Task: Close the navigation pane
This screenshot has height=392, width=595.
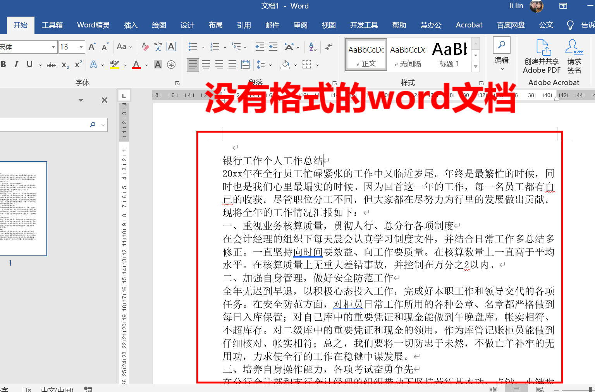Action: (104, 100)
